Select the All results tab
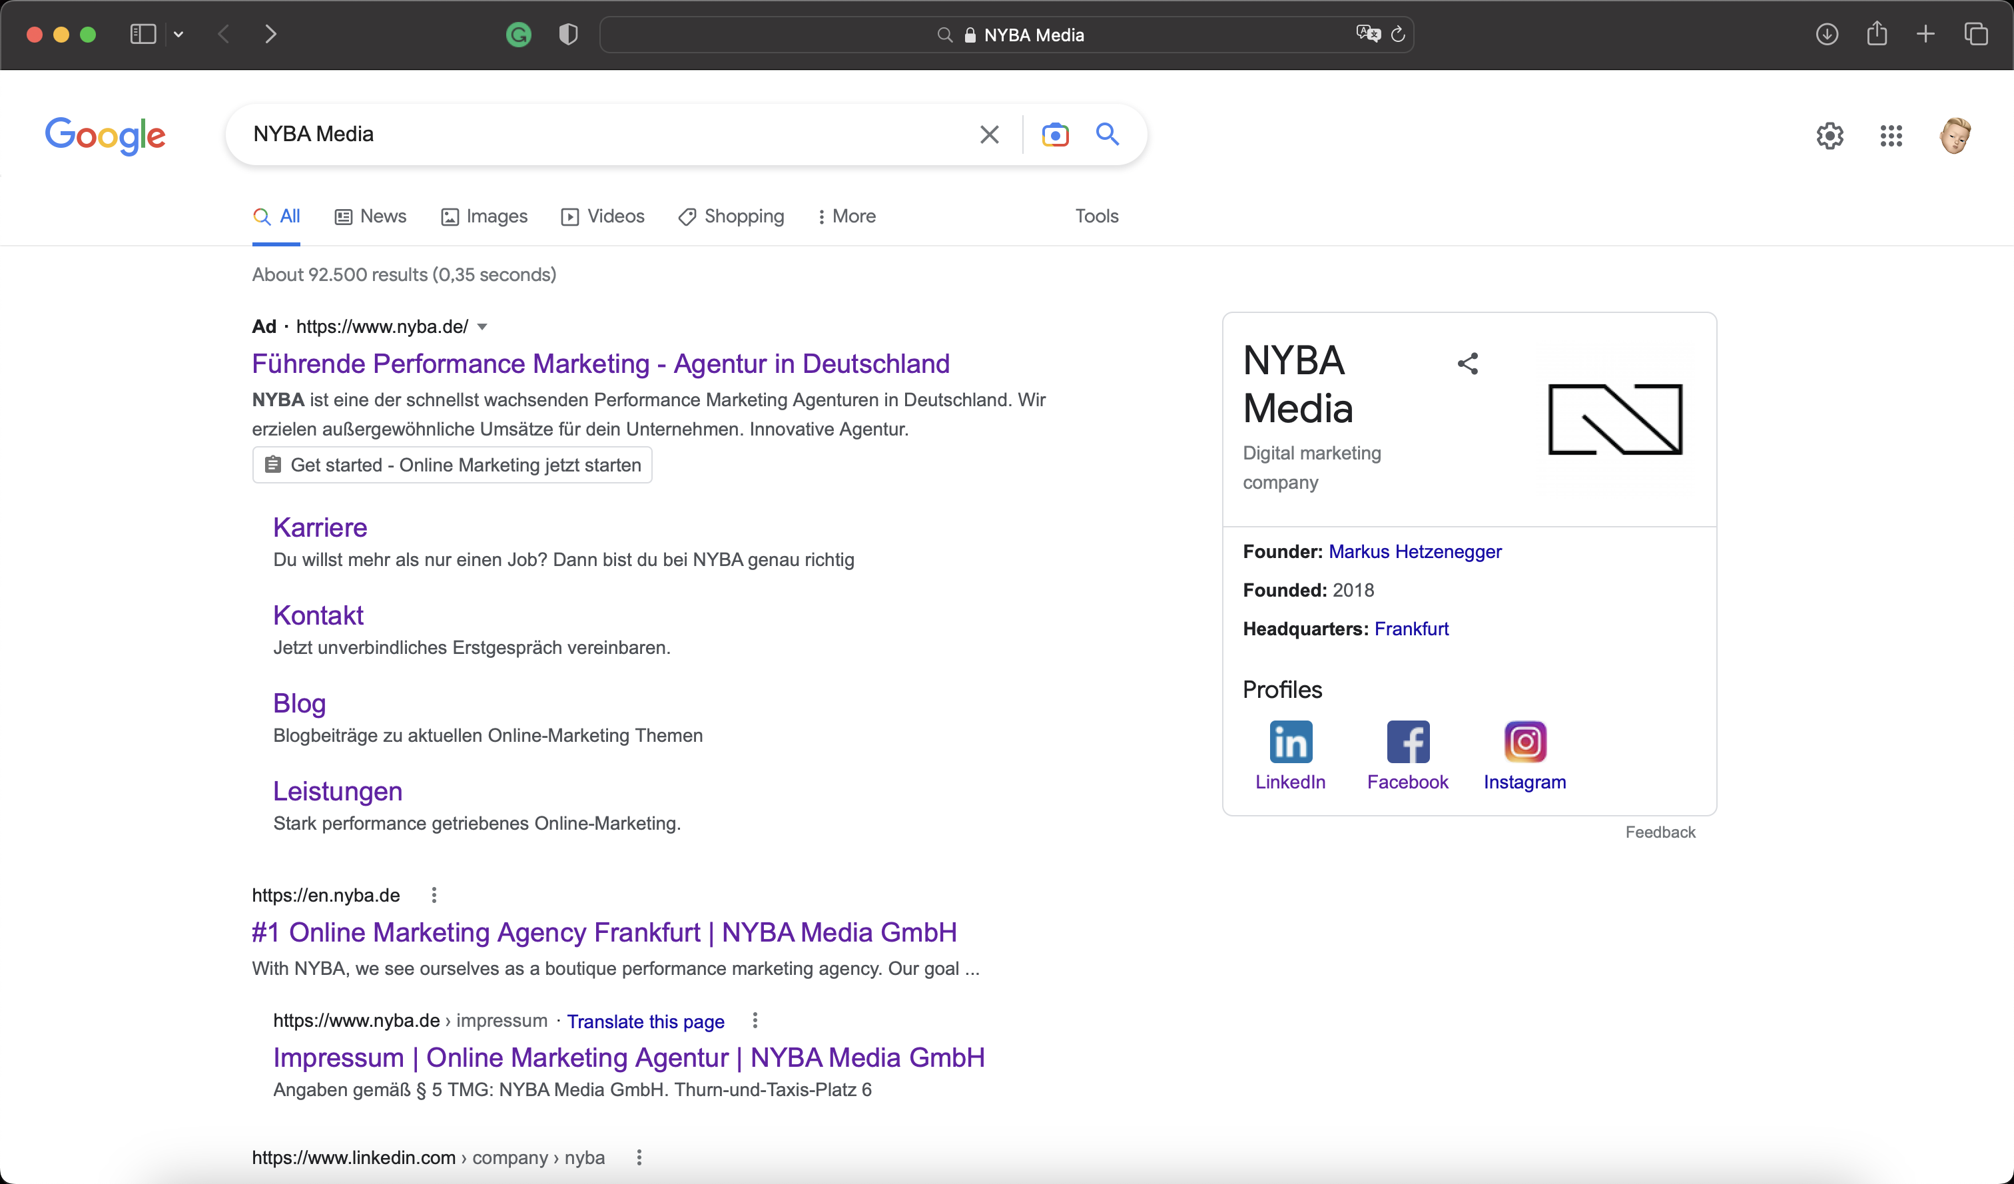Image resolution: width=2014 pixels, height=1184 pixels. click(276, 216)
